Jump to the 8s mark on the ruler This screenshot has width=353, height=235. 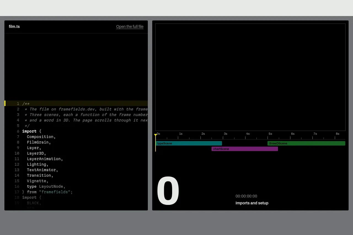(x=337, y=134)
